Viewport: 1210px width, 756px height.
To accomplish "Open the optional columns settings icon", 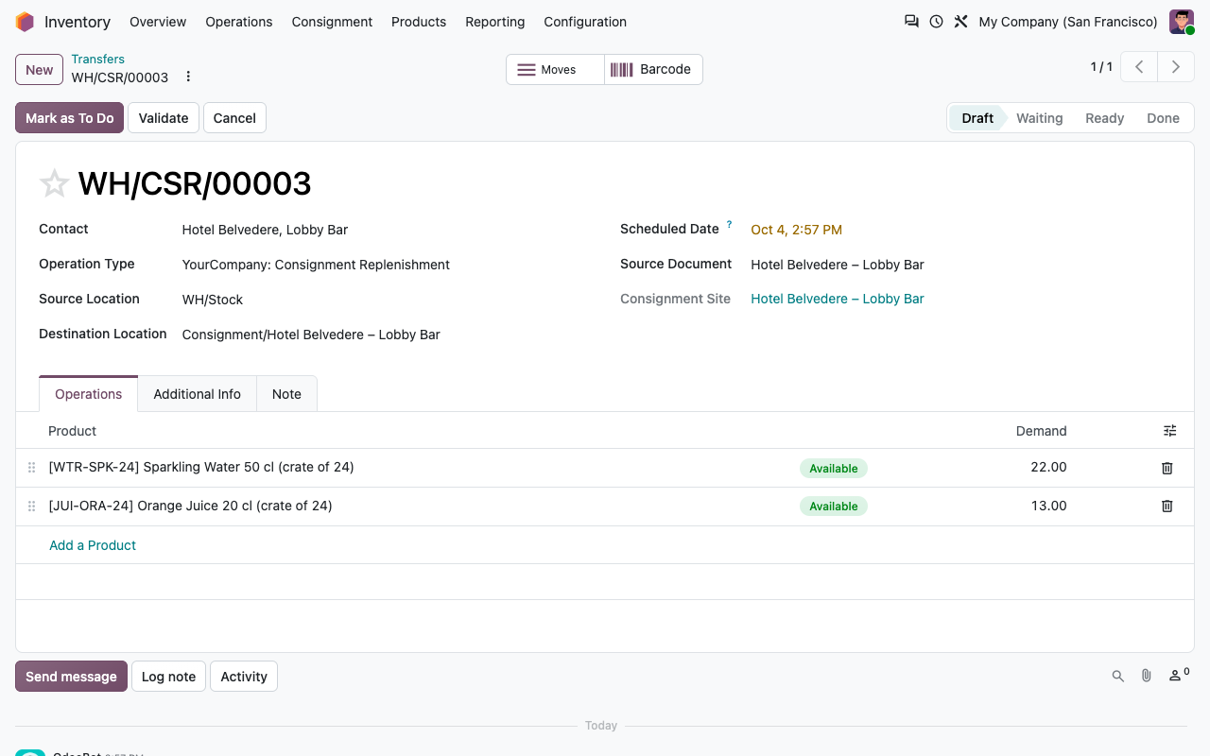I will 1170,431.
